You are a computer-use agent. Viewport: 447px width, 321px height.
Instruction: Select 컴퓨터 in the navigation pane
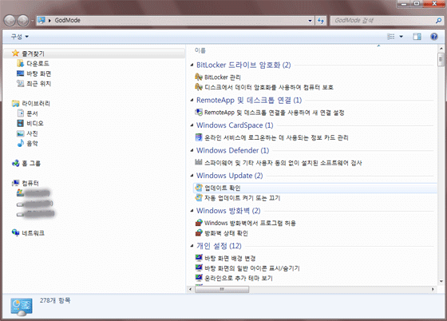pos(30,183)
